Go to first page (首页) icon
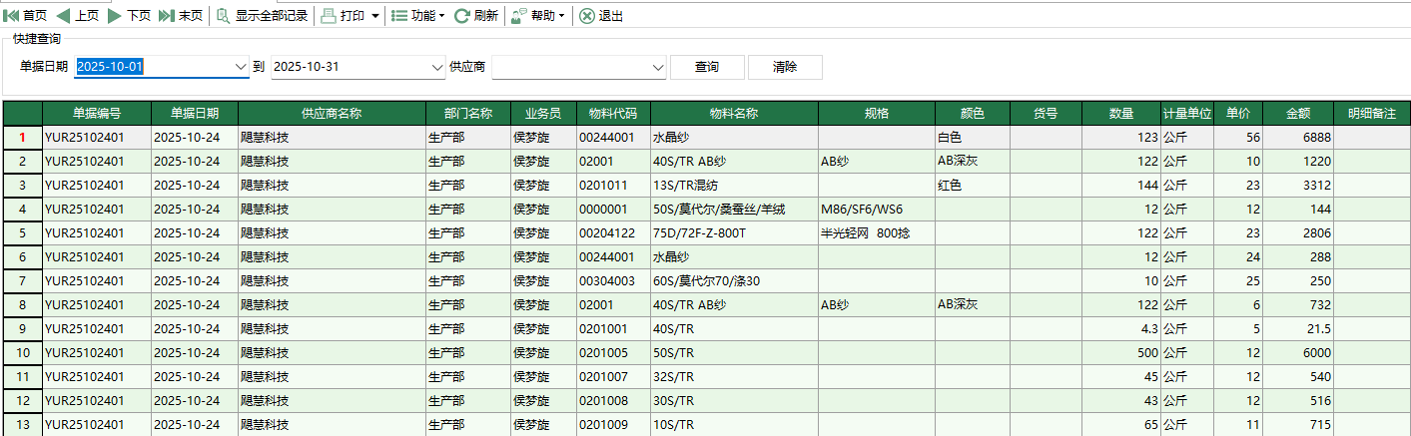The image size is (1411, 436). coord(12,16)
